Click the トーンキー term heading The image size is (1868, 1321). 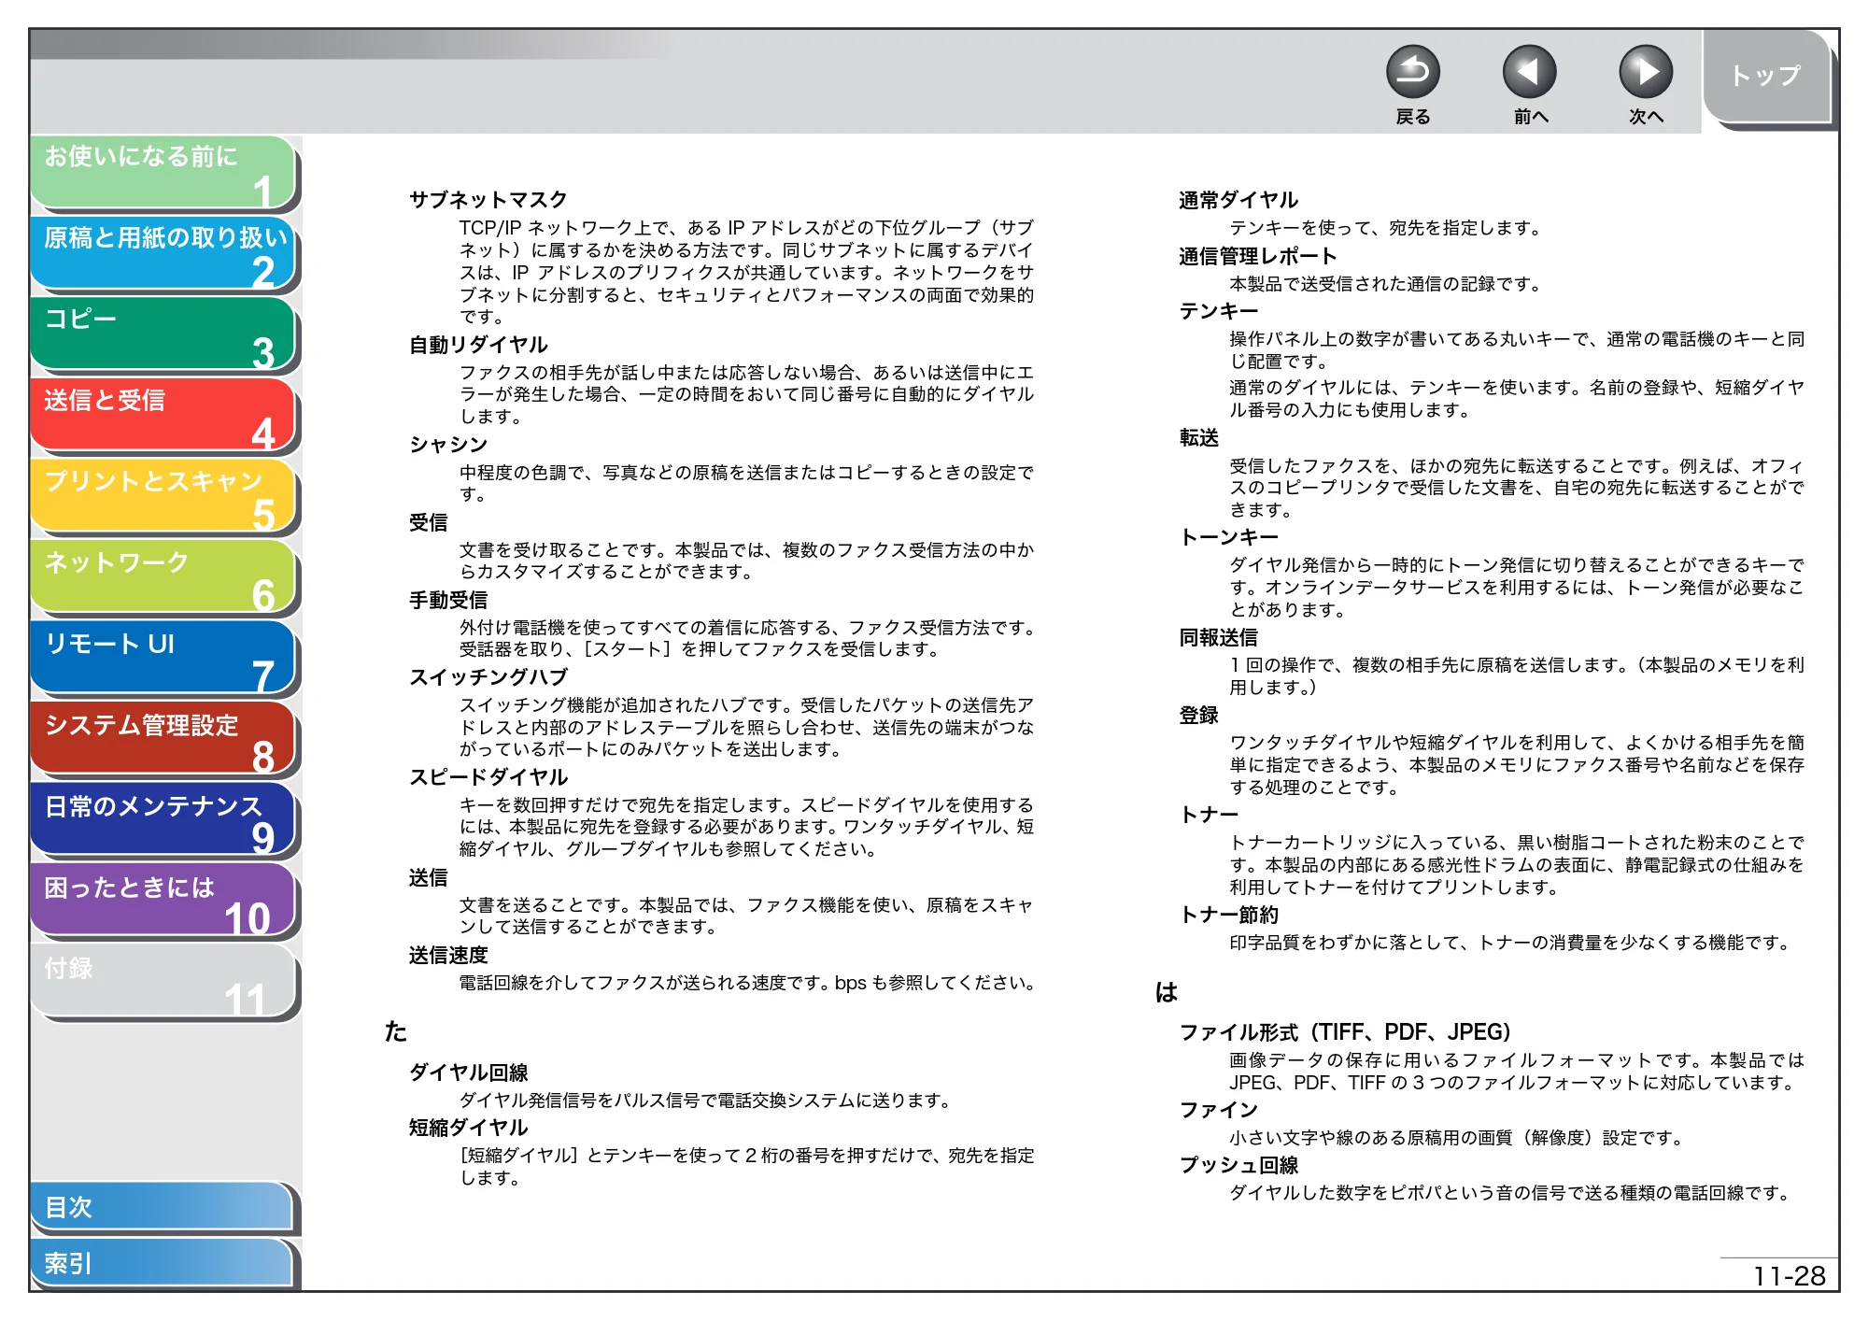point(1229,537)
